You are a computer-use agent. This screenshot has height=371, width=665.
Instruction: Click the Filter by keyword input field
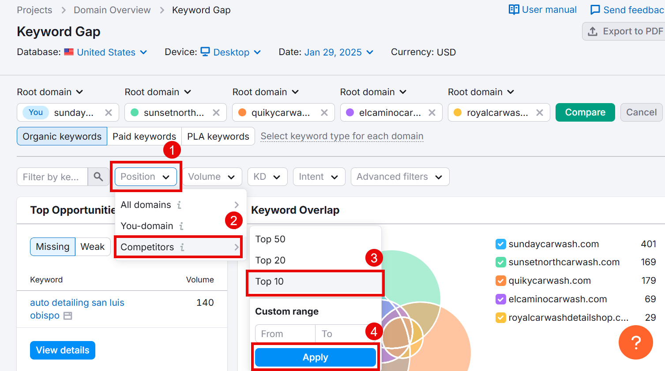pyautogui.click(x=52, y=177)
